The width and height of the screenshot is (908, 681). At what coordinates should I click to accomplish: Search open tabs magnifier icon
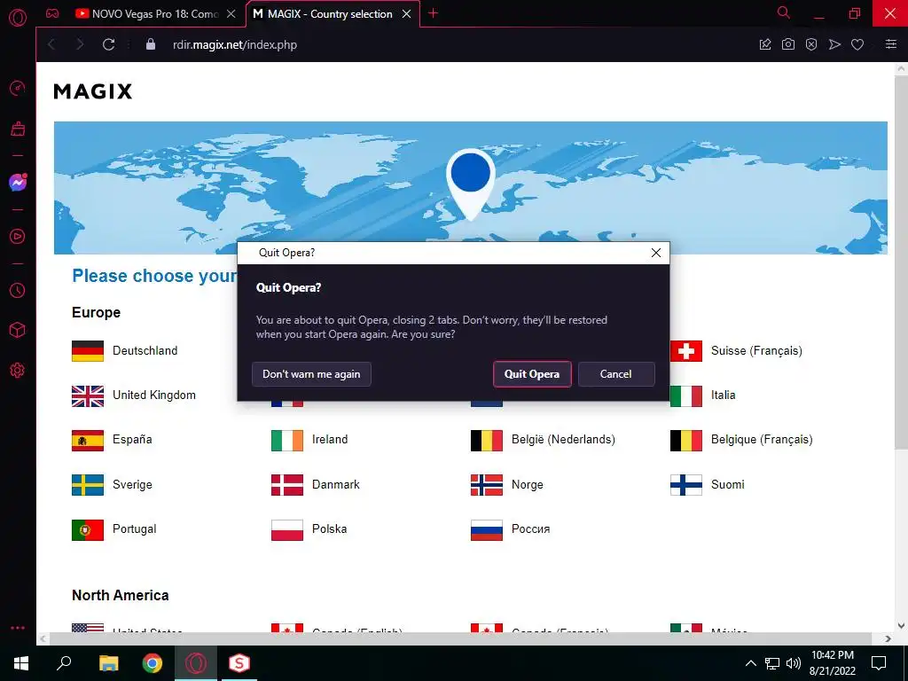click(x=784, y=12)
